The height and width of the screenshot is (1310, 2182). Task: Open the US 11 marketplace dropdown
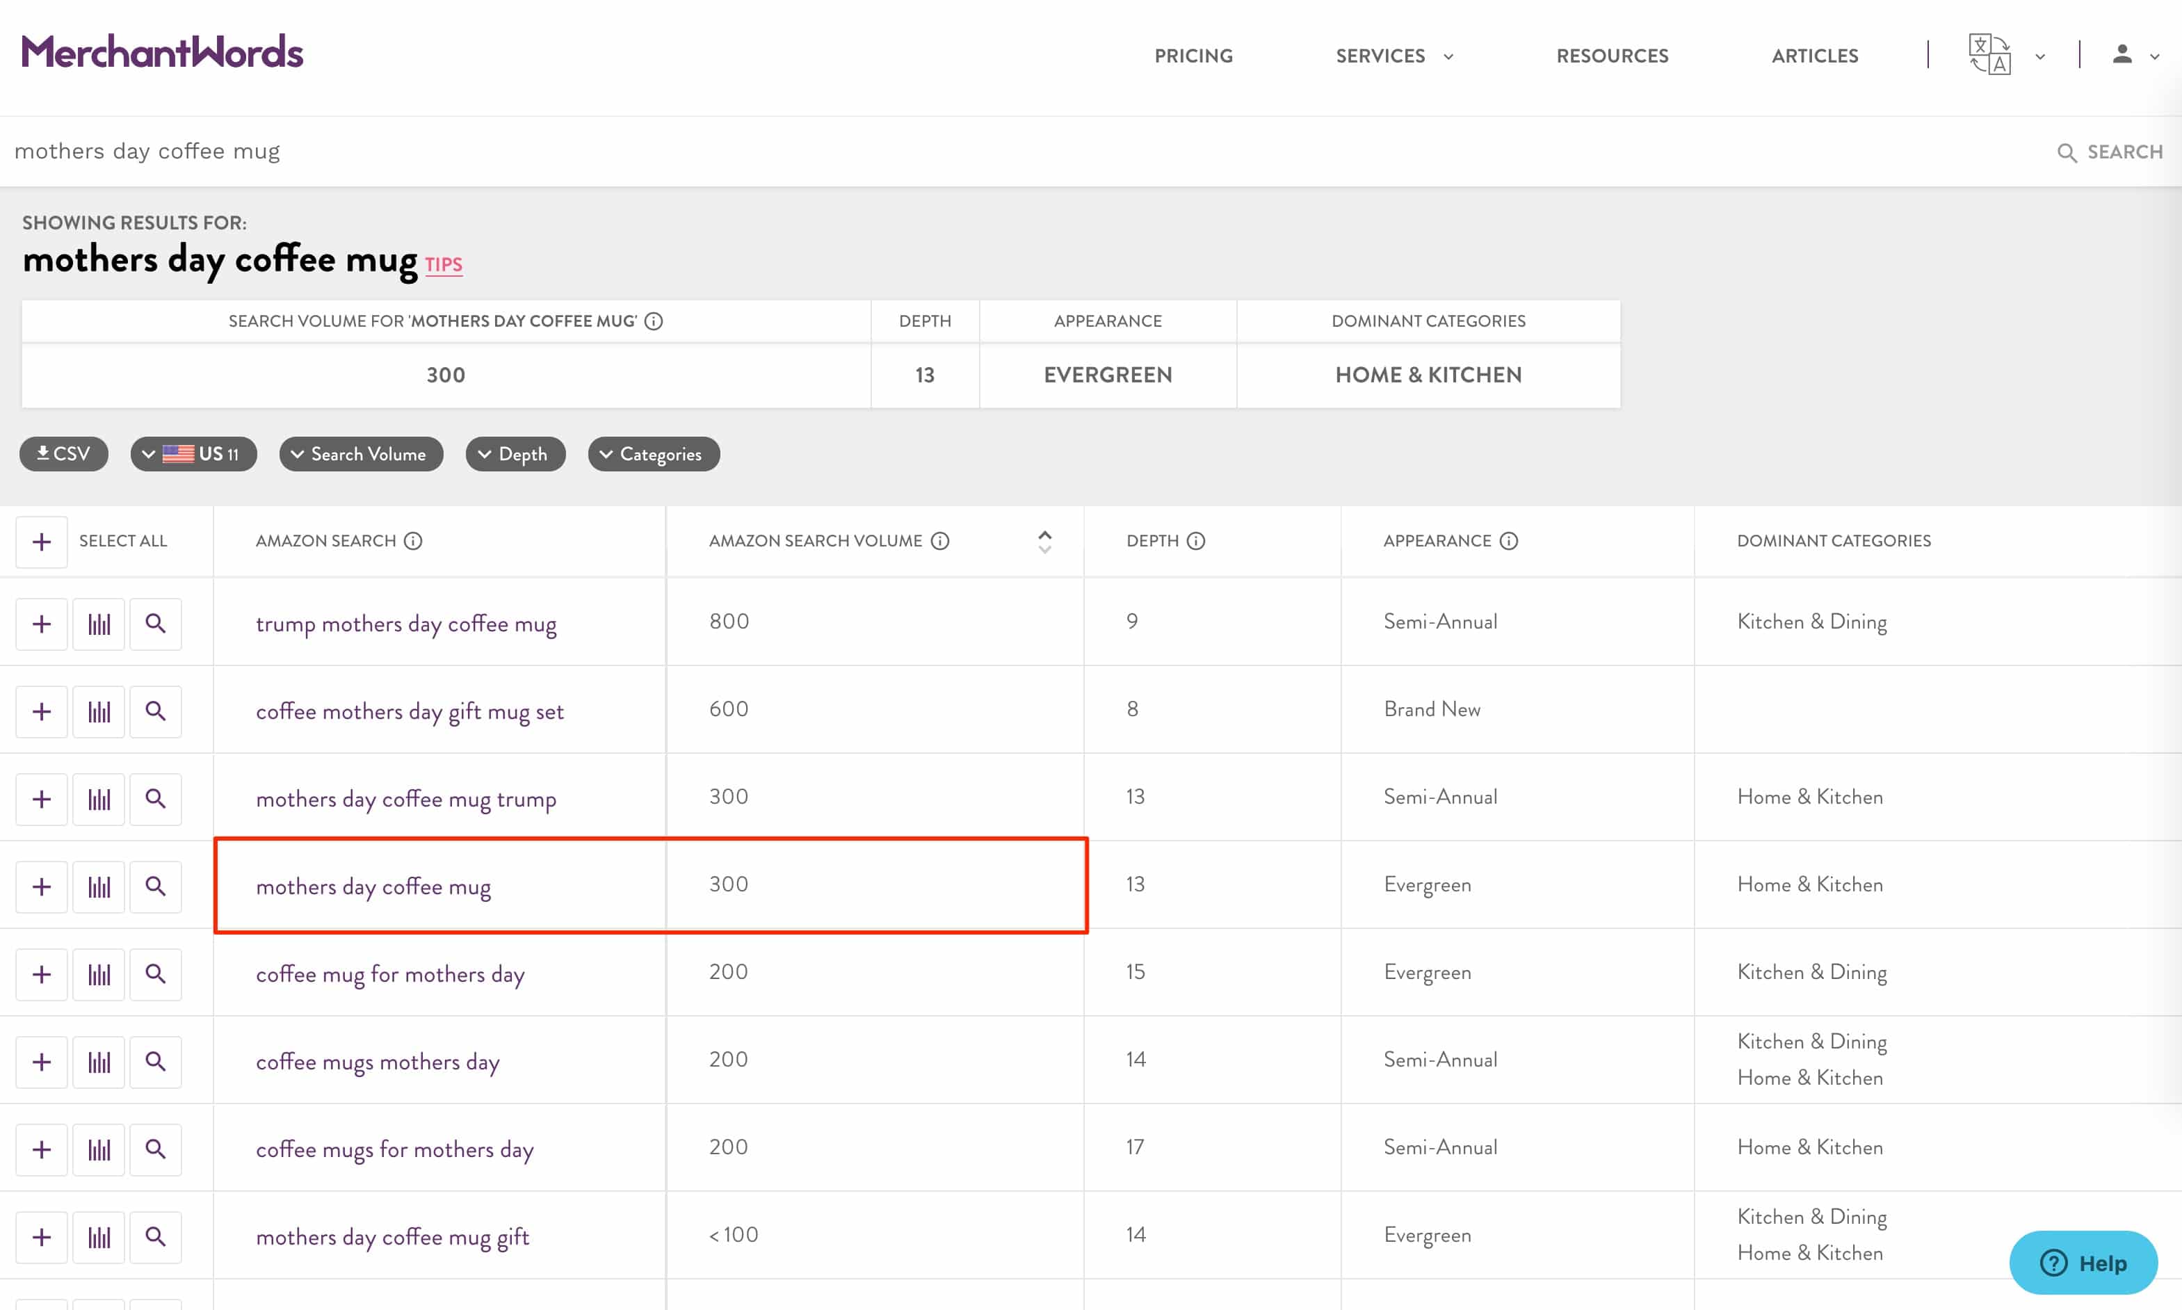click(x=193, y=454)
